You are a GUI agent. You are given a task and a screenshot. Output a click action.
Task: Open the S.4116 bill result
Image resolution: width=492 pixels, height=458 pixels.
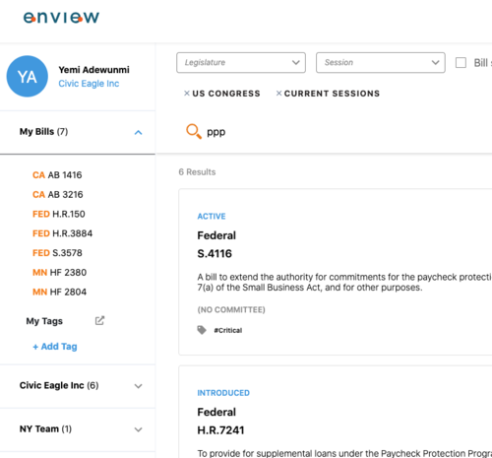tap(215, 253)
